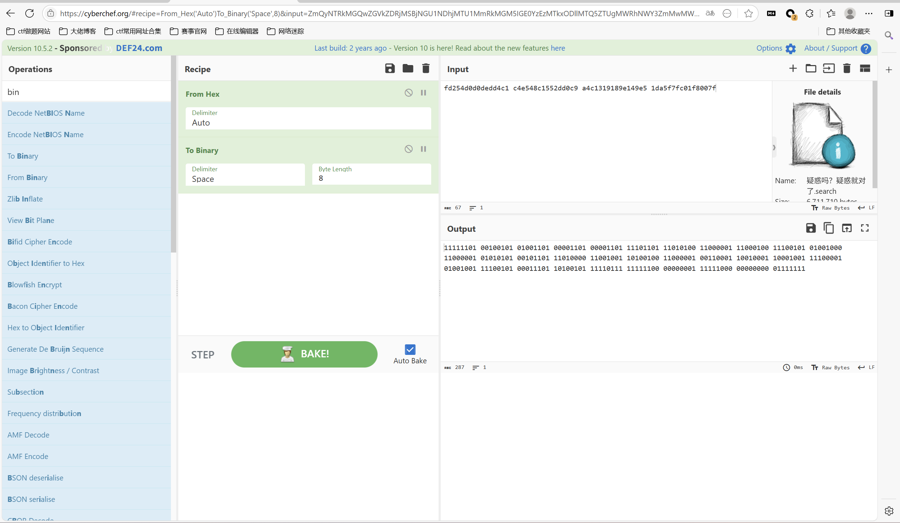900x523 pixels.
Task: Open About / Support help
Action: click(837, 48)
